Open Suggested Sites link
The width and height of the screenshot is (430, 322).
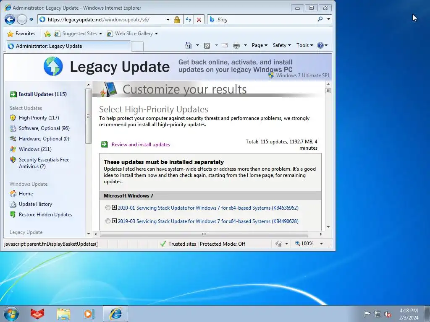pos(78,34)
